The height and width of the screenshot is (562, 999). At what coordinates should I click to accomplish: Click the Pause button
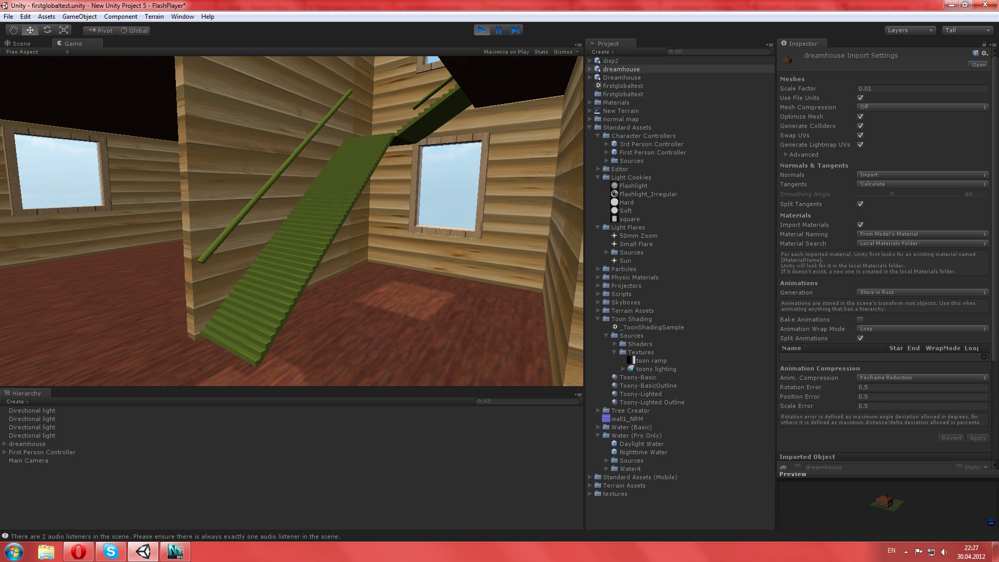(498, 30)
